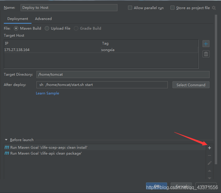
Task: Move the before-launch task down with arrow
Action: click(x=210, y=178)
